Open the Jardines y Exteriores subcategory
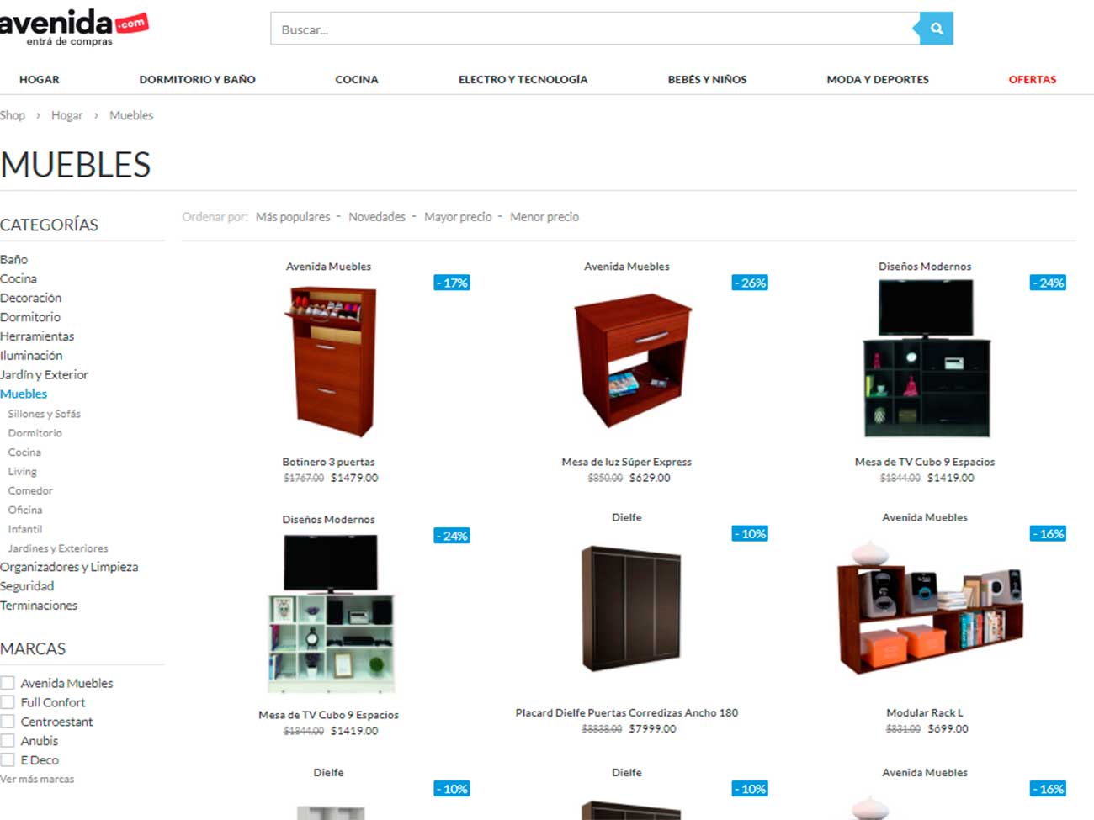 [x=58, y=548]
